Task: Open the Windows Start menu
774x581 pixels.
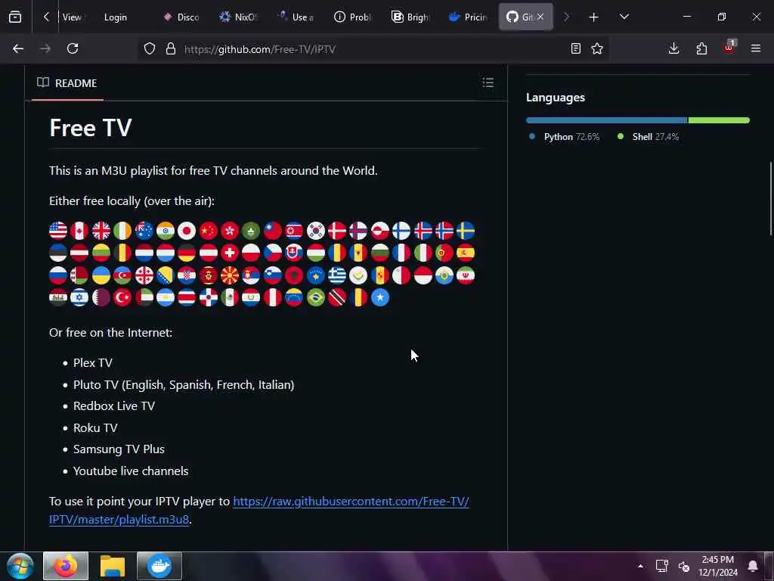Action: coord(20,566)
